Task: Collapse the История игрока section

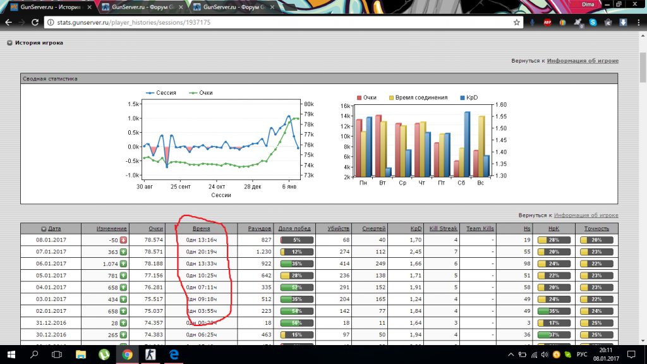Action: click(9, 43)
